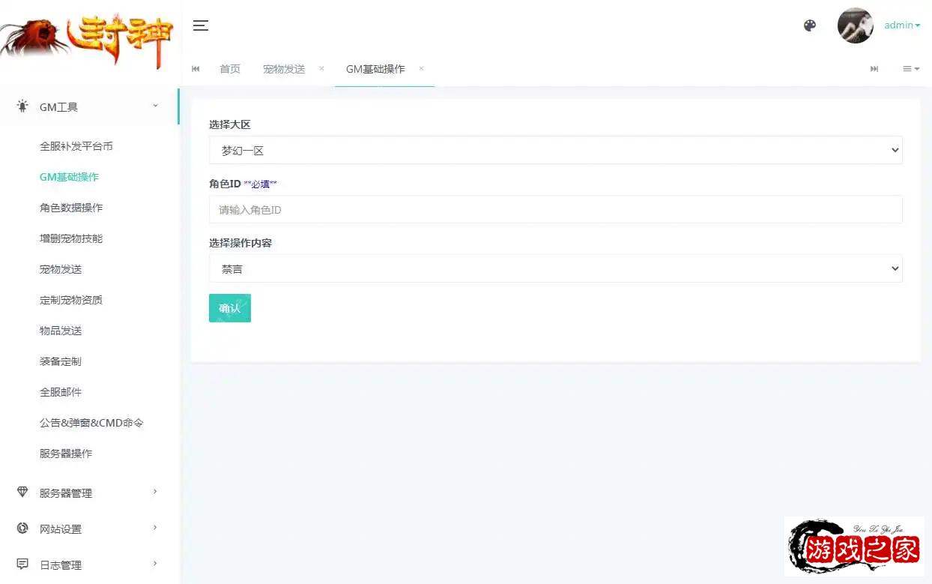932x584 pixels.
Task: Switch to the 首页 tab
Action: pos(230,69)
